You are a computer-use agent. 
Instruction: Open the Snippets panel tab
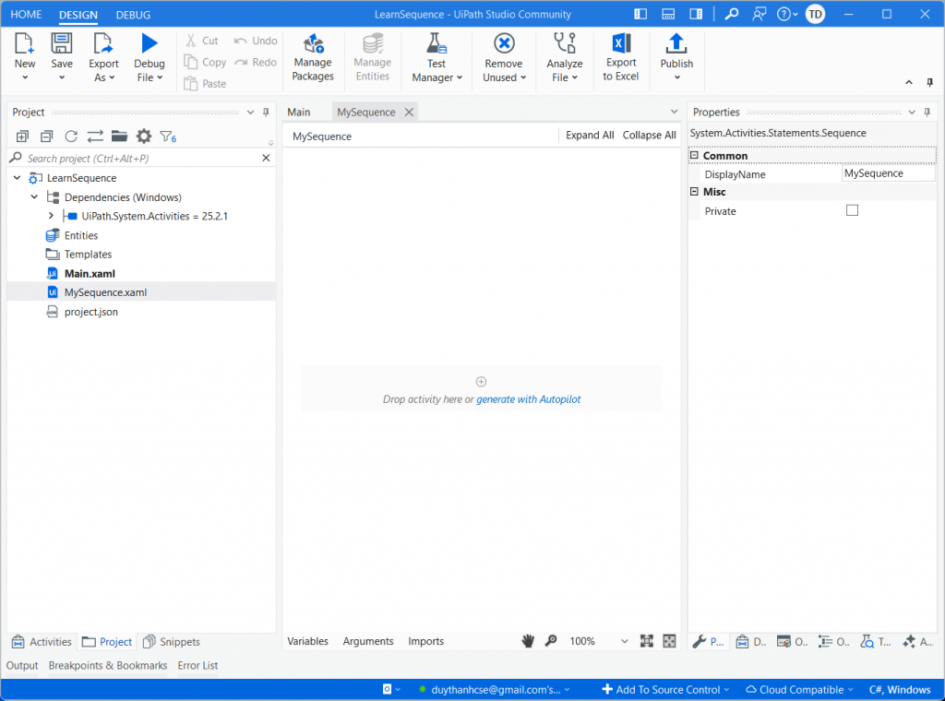tap(172, 641)
